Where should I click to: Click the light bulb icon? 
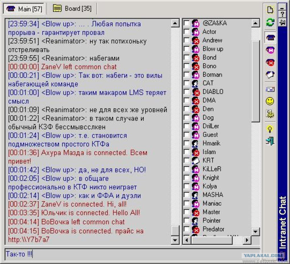click(x=270, y=129)
